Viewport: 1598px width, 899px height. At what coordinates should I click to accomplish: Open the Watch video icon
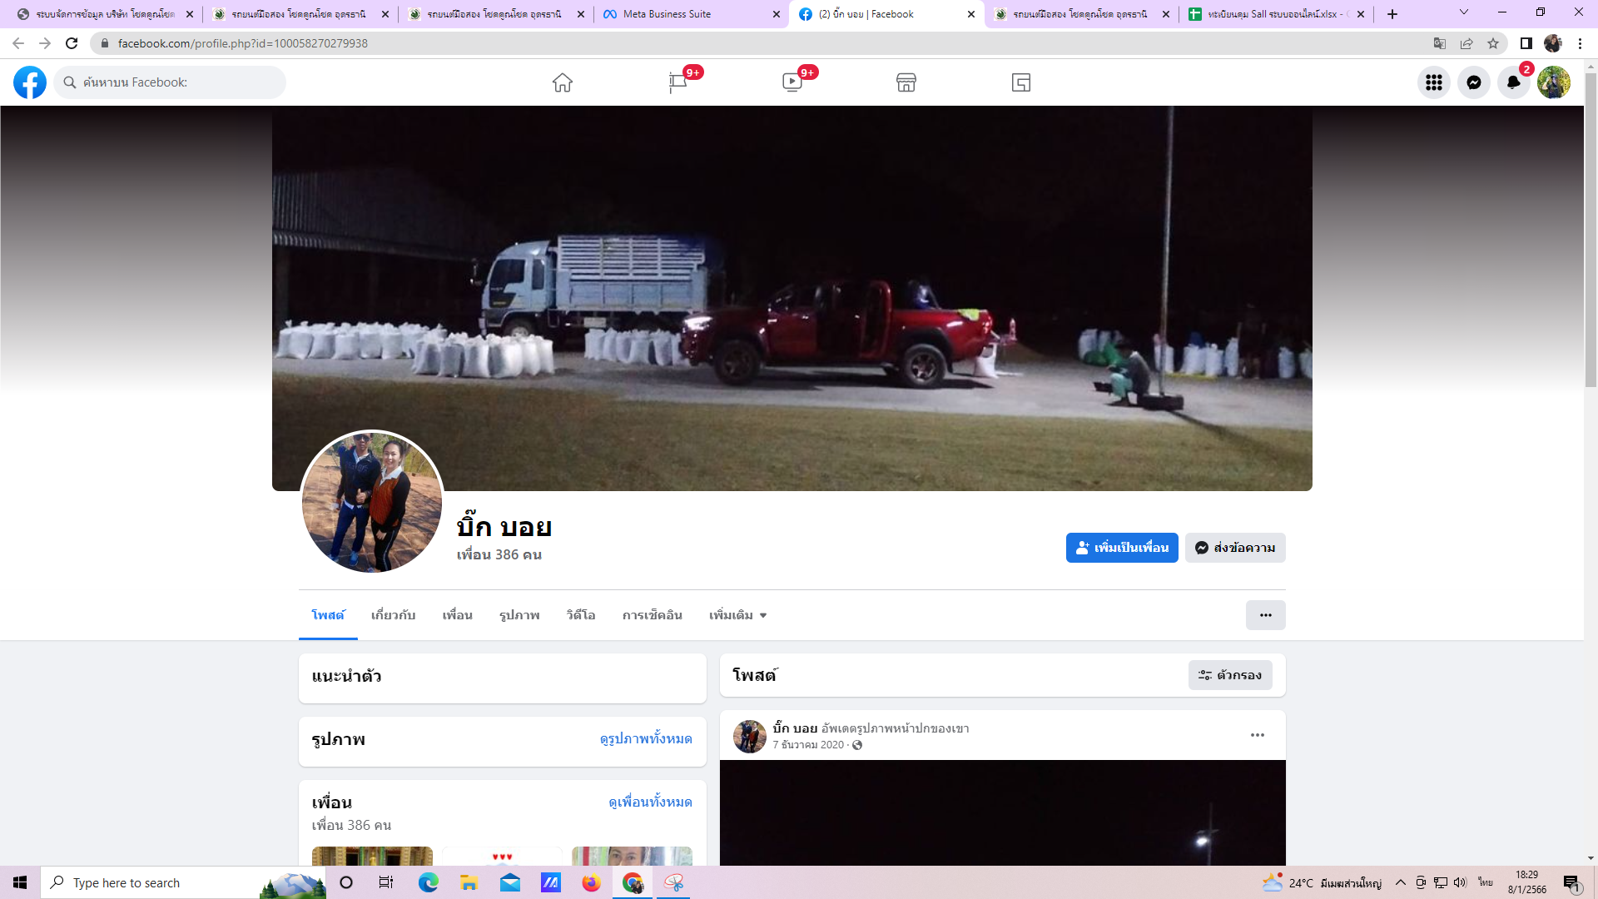(792, 82)
